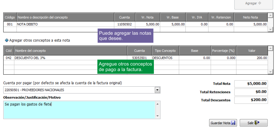The image size is (276, 134).
Task: Click the Vr. IVA column header
Action: click(197, 17)
